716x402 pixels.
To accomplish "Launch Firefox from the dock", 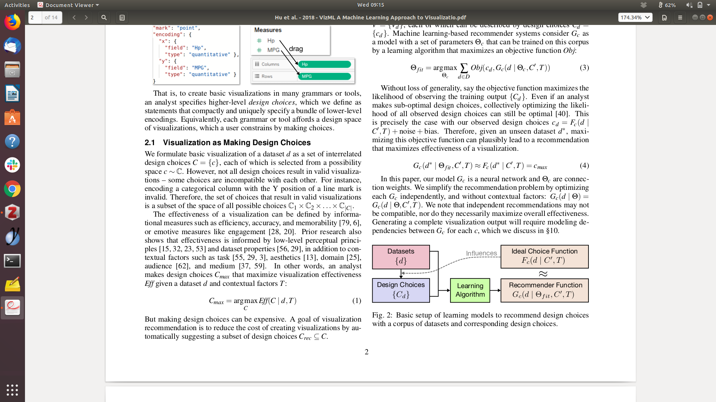I will coord(12,22).
